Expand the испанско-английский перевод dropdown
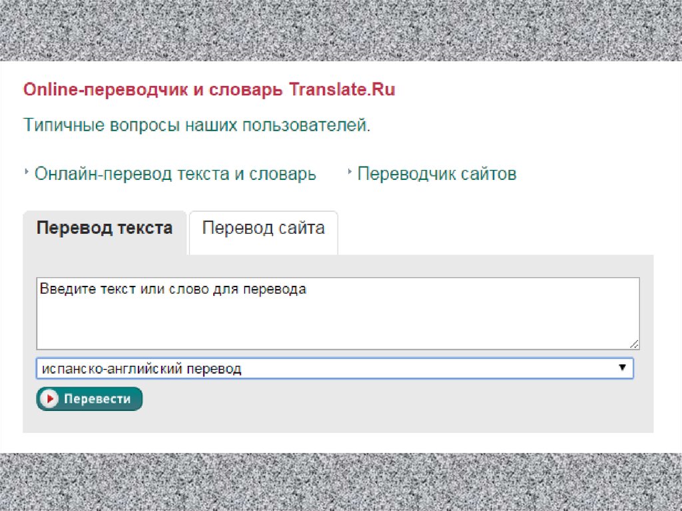682x511 pixels. pyautogui.click(x=335, y=368)
